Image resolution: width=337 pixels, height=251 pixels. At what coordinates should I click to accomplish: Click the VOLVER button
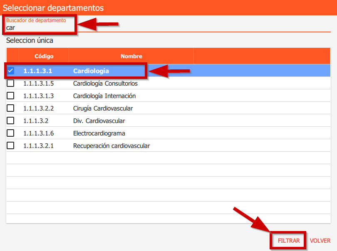(320, 241)
